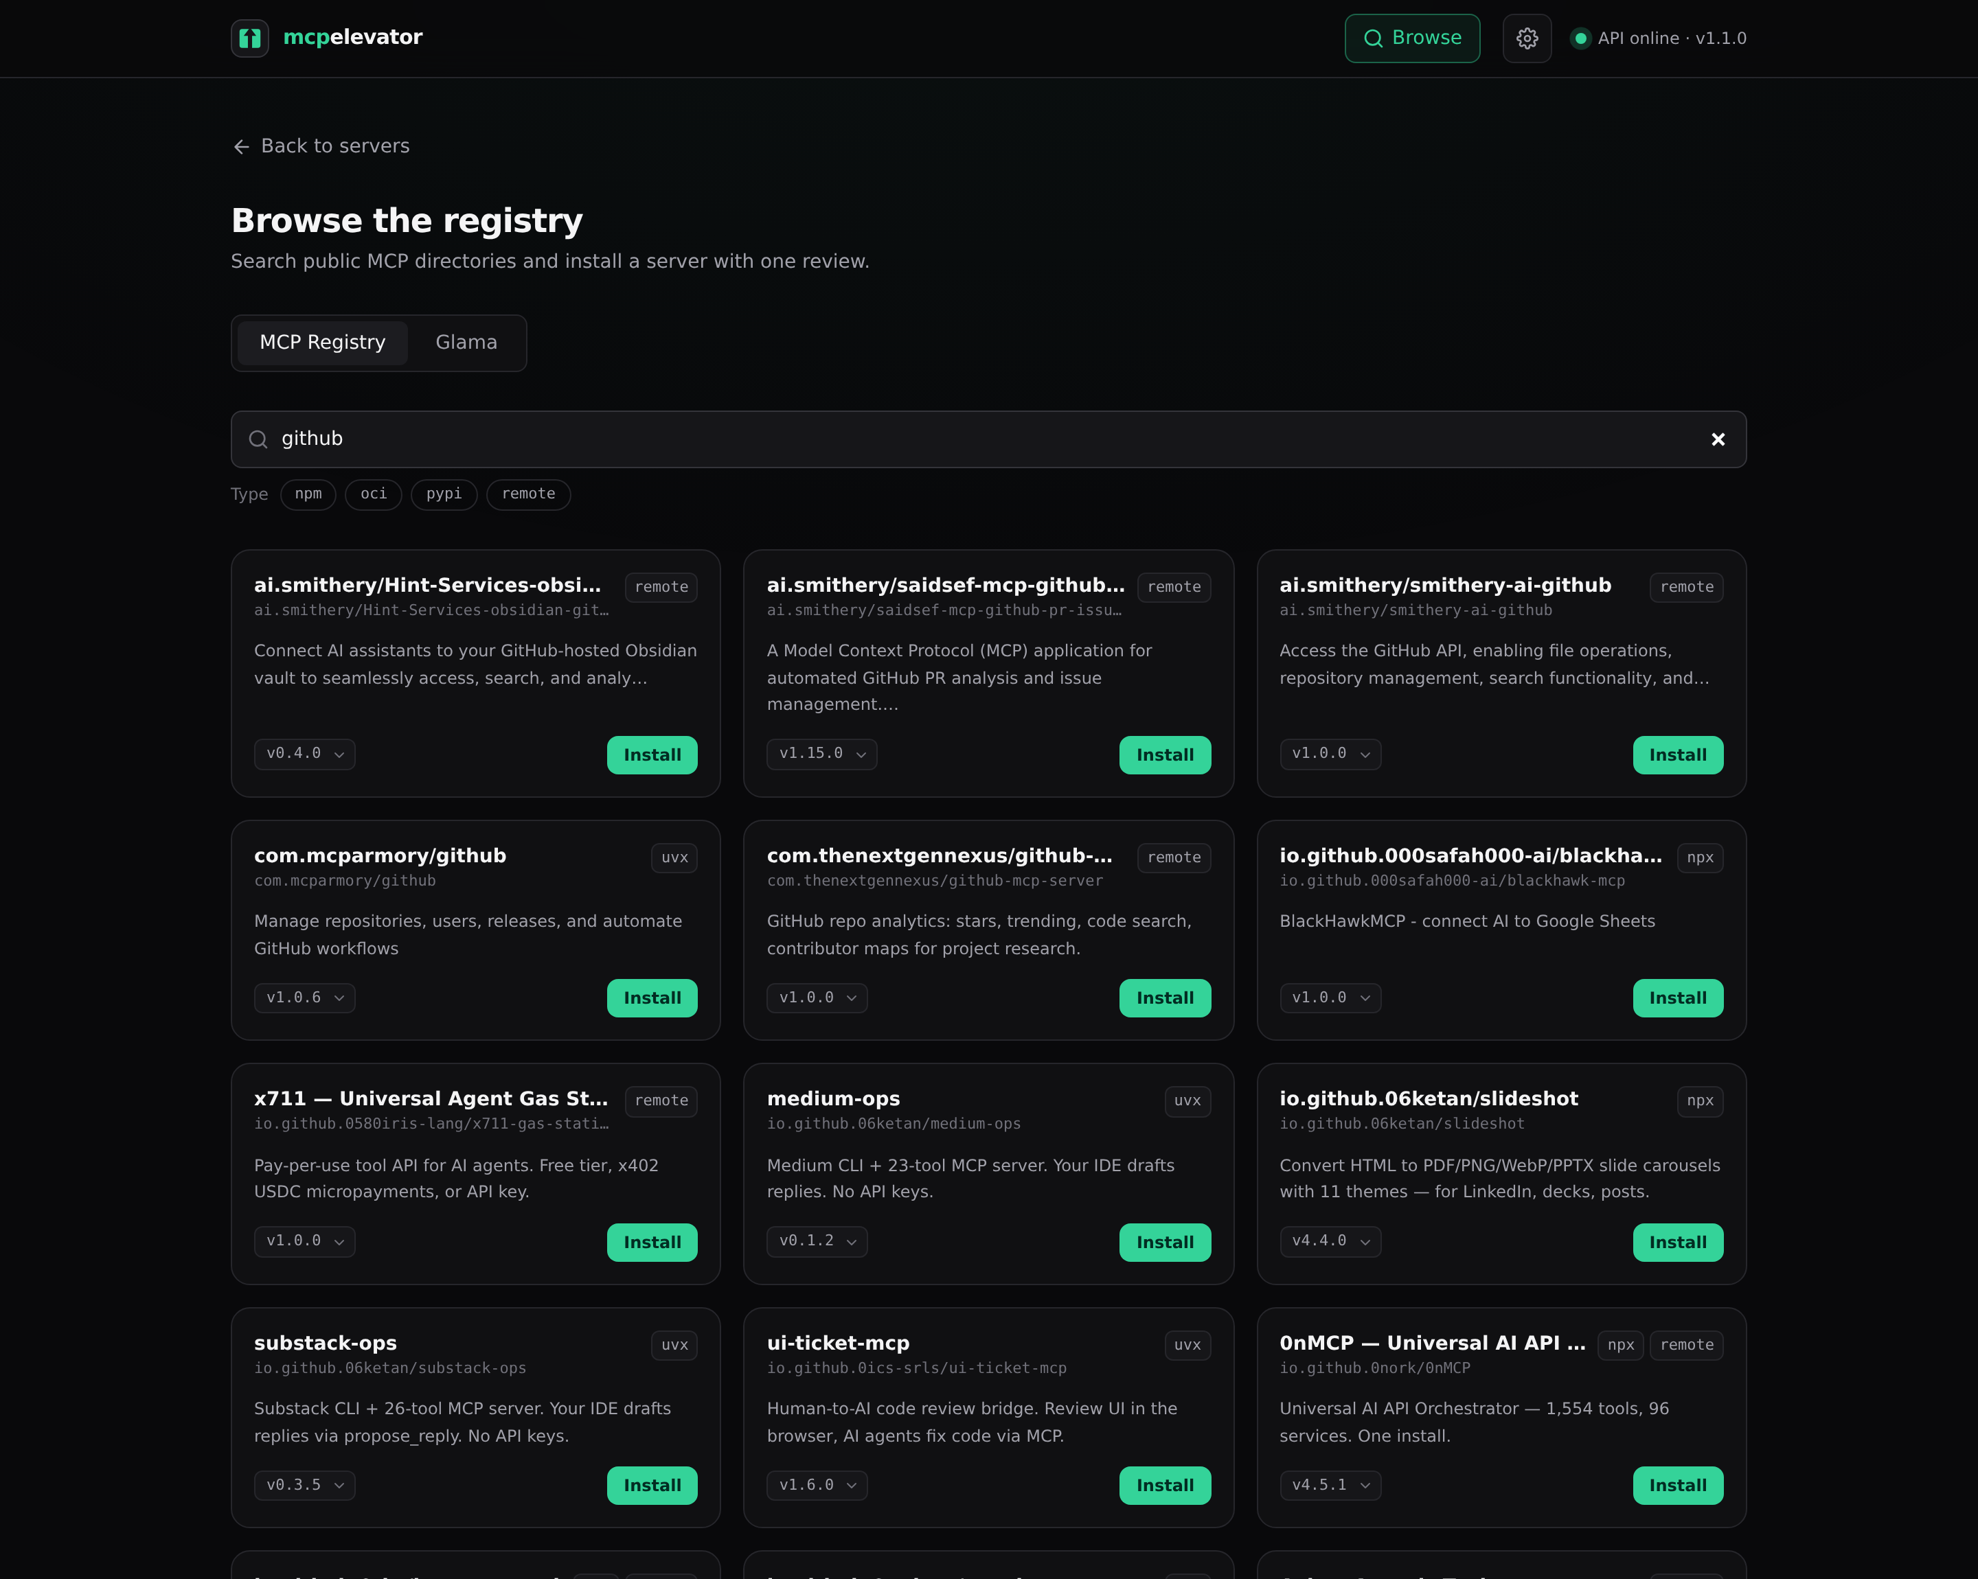Image resolution: width=1978 pixels, height=1579 pixels.
Task: Open version dropdown for com.thenextgennexus/github
Action: 817,998
